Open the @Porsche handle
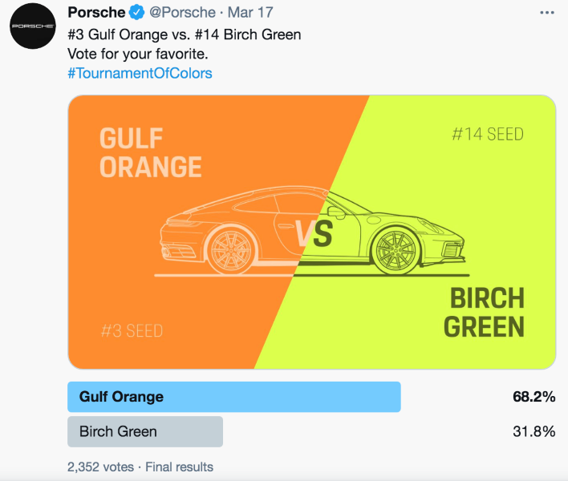The width and height of the screenshot is (568, 481). pyautogui.click(x=183, y=12)
